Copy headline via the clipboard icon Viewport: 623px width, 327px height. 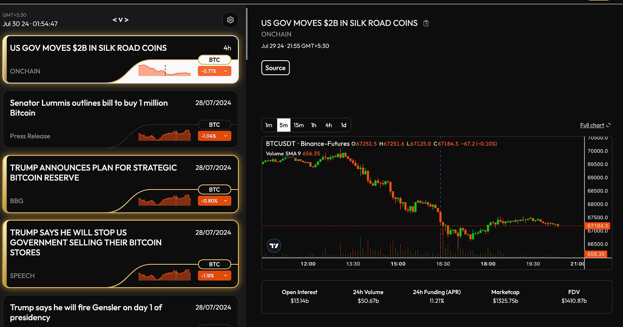[426, 23]
